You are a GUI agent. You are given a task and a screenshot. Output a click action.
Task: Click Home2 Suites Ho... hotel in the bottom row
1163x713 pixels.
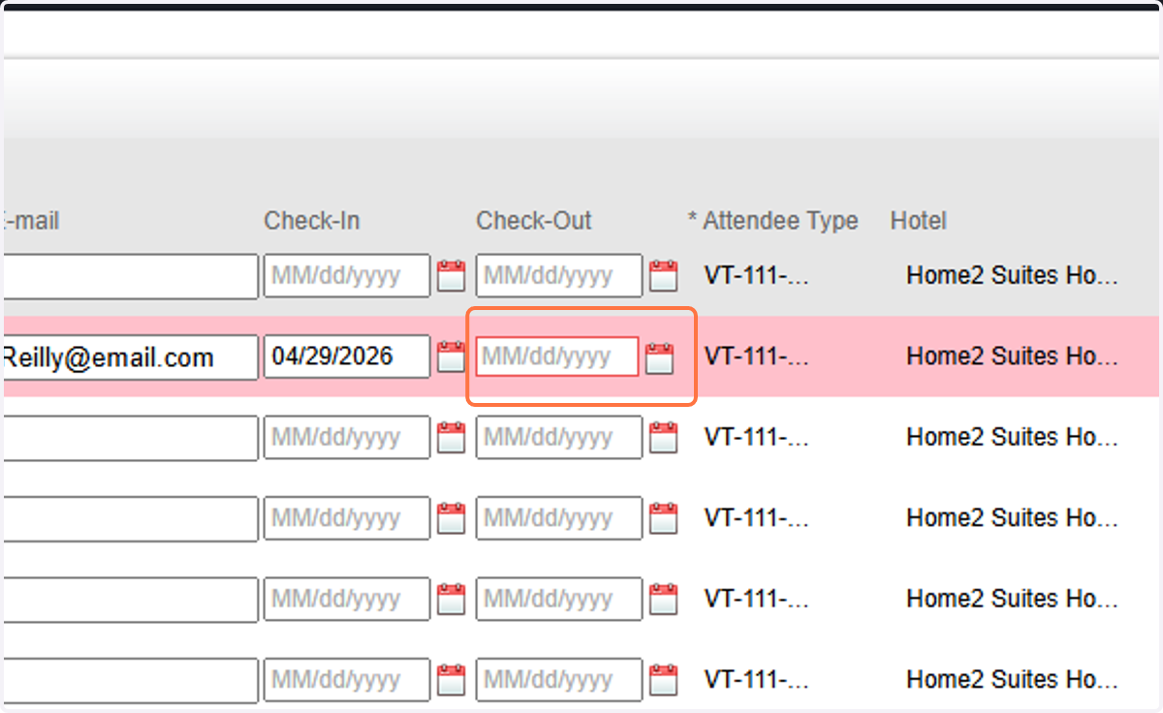(x=1013, y=680)
